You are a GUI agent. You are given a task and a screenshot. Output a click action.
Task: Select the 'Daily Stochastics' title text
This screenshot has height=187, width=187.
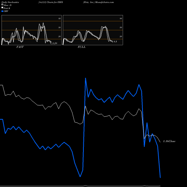click(x=10, y=2)
